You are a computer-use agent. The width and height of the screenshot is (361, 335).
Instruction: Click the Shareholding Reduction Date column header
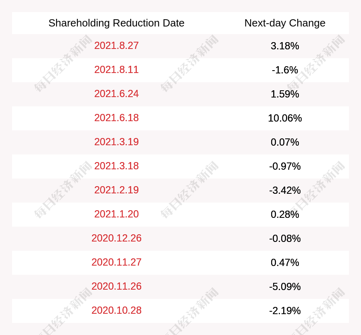click(116, 23)
